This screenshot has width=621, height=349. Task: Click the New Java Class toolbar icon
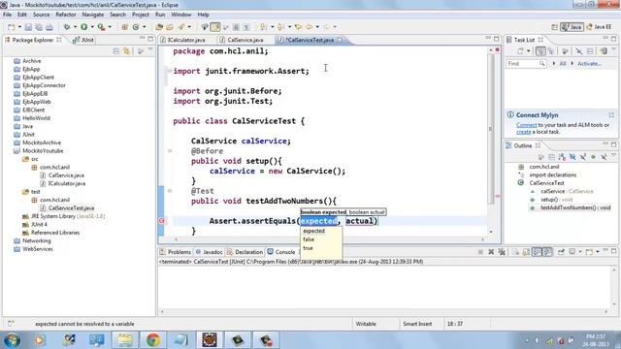136,27
